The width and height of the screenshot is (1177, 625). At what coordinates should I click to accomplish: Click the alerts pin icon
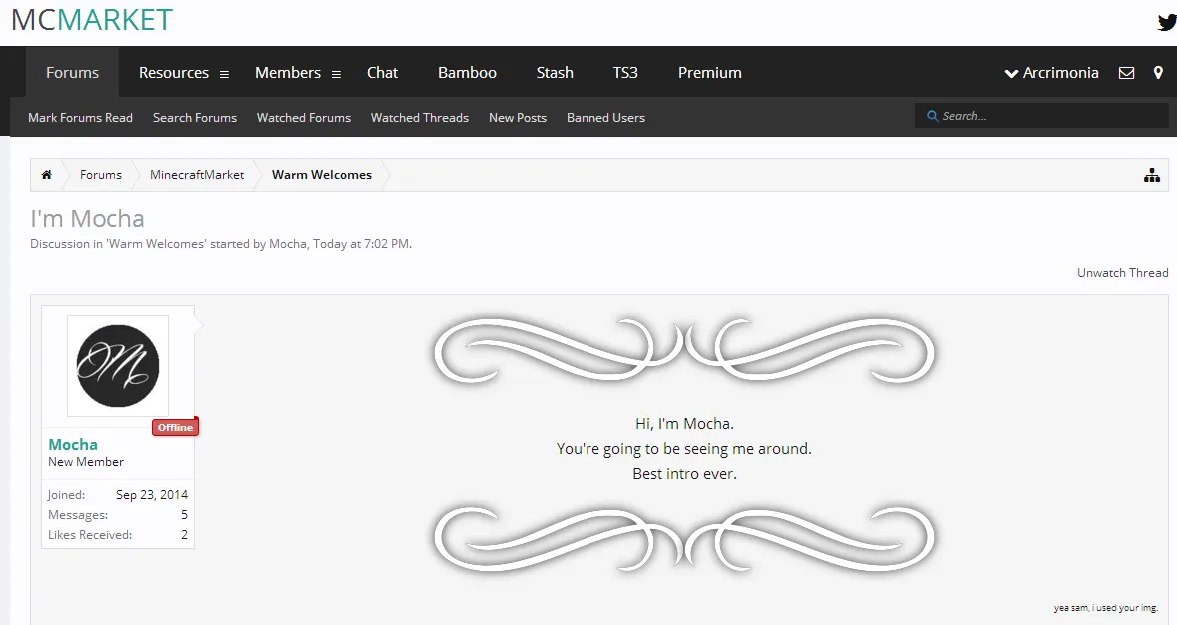(1158, 73)
